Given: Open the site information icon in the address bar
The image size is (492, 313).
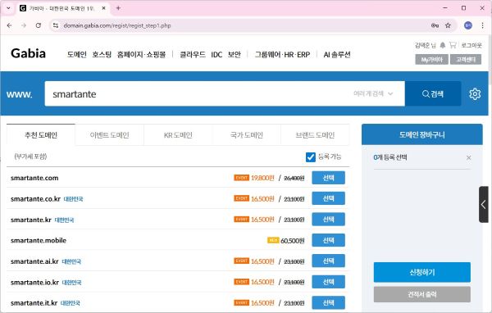Looking at the screenshot, I should pos(56,25).
